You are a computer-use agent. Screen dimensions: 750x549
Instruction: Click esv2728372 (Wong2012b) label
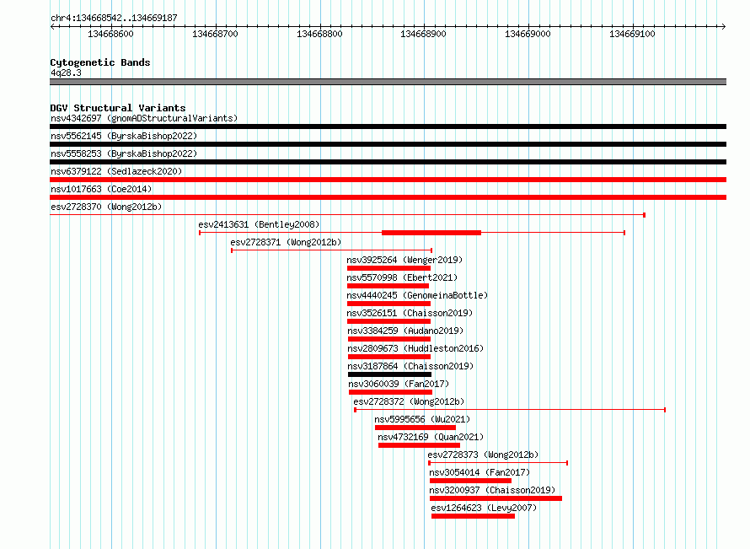[x=409, y=401]
